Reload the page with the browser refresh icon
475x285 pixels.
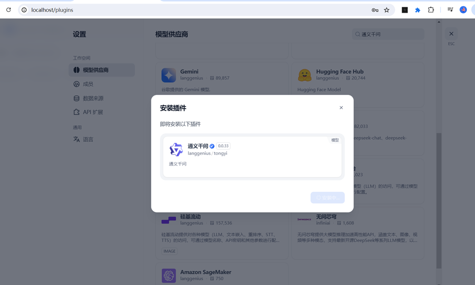(x=9, y=9)
